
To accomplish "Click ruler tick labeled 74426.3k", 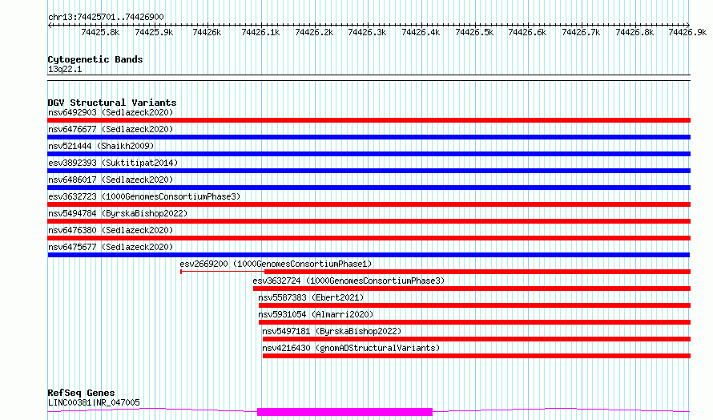I will [367, 32].
